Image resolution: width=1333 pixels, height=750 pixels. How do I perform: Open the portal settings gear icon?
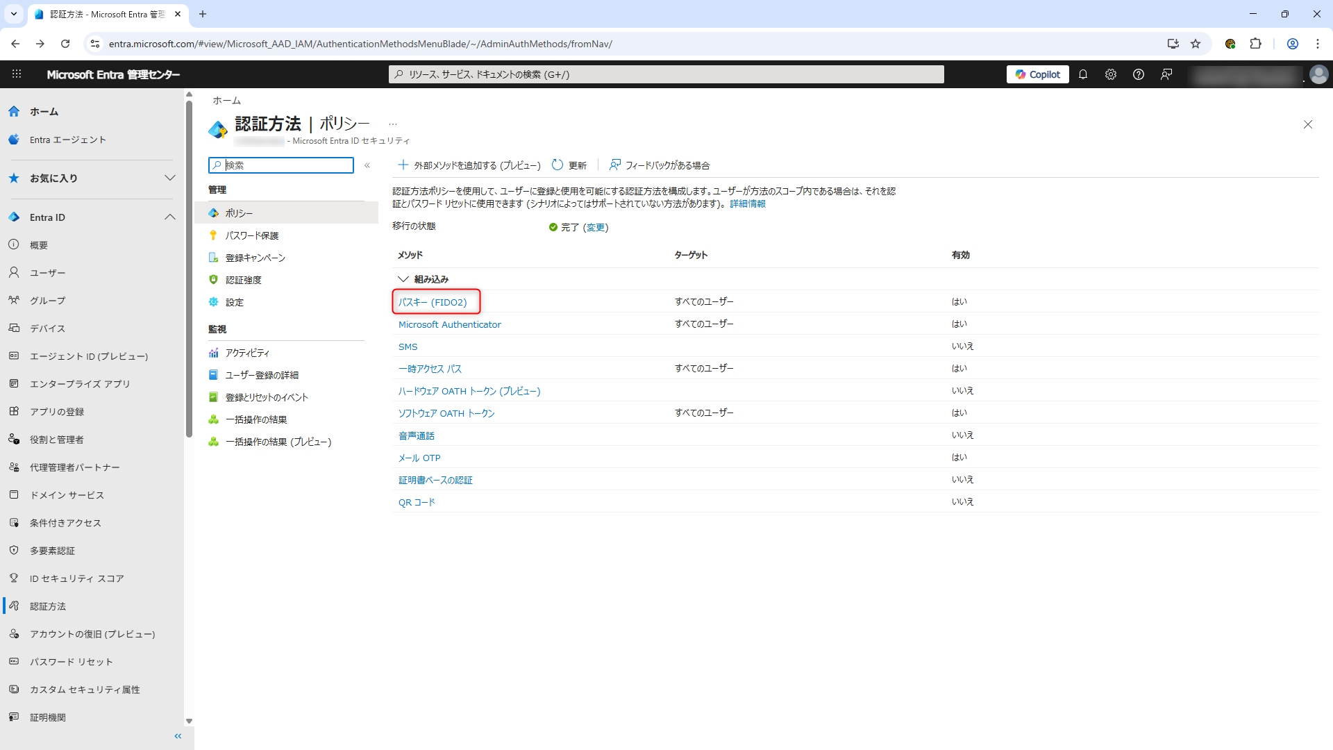pos(1111,74)
